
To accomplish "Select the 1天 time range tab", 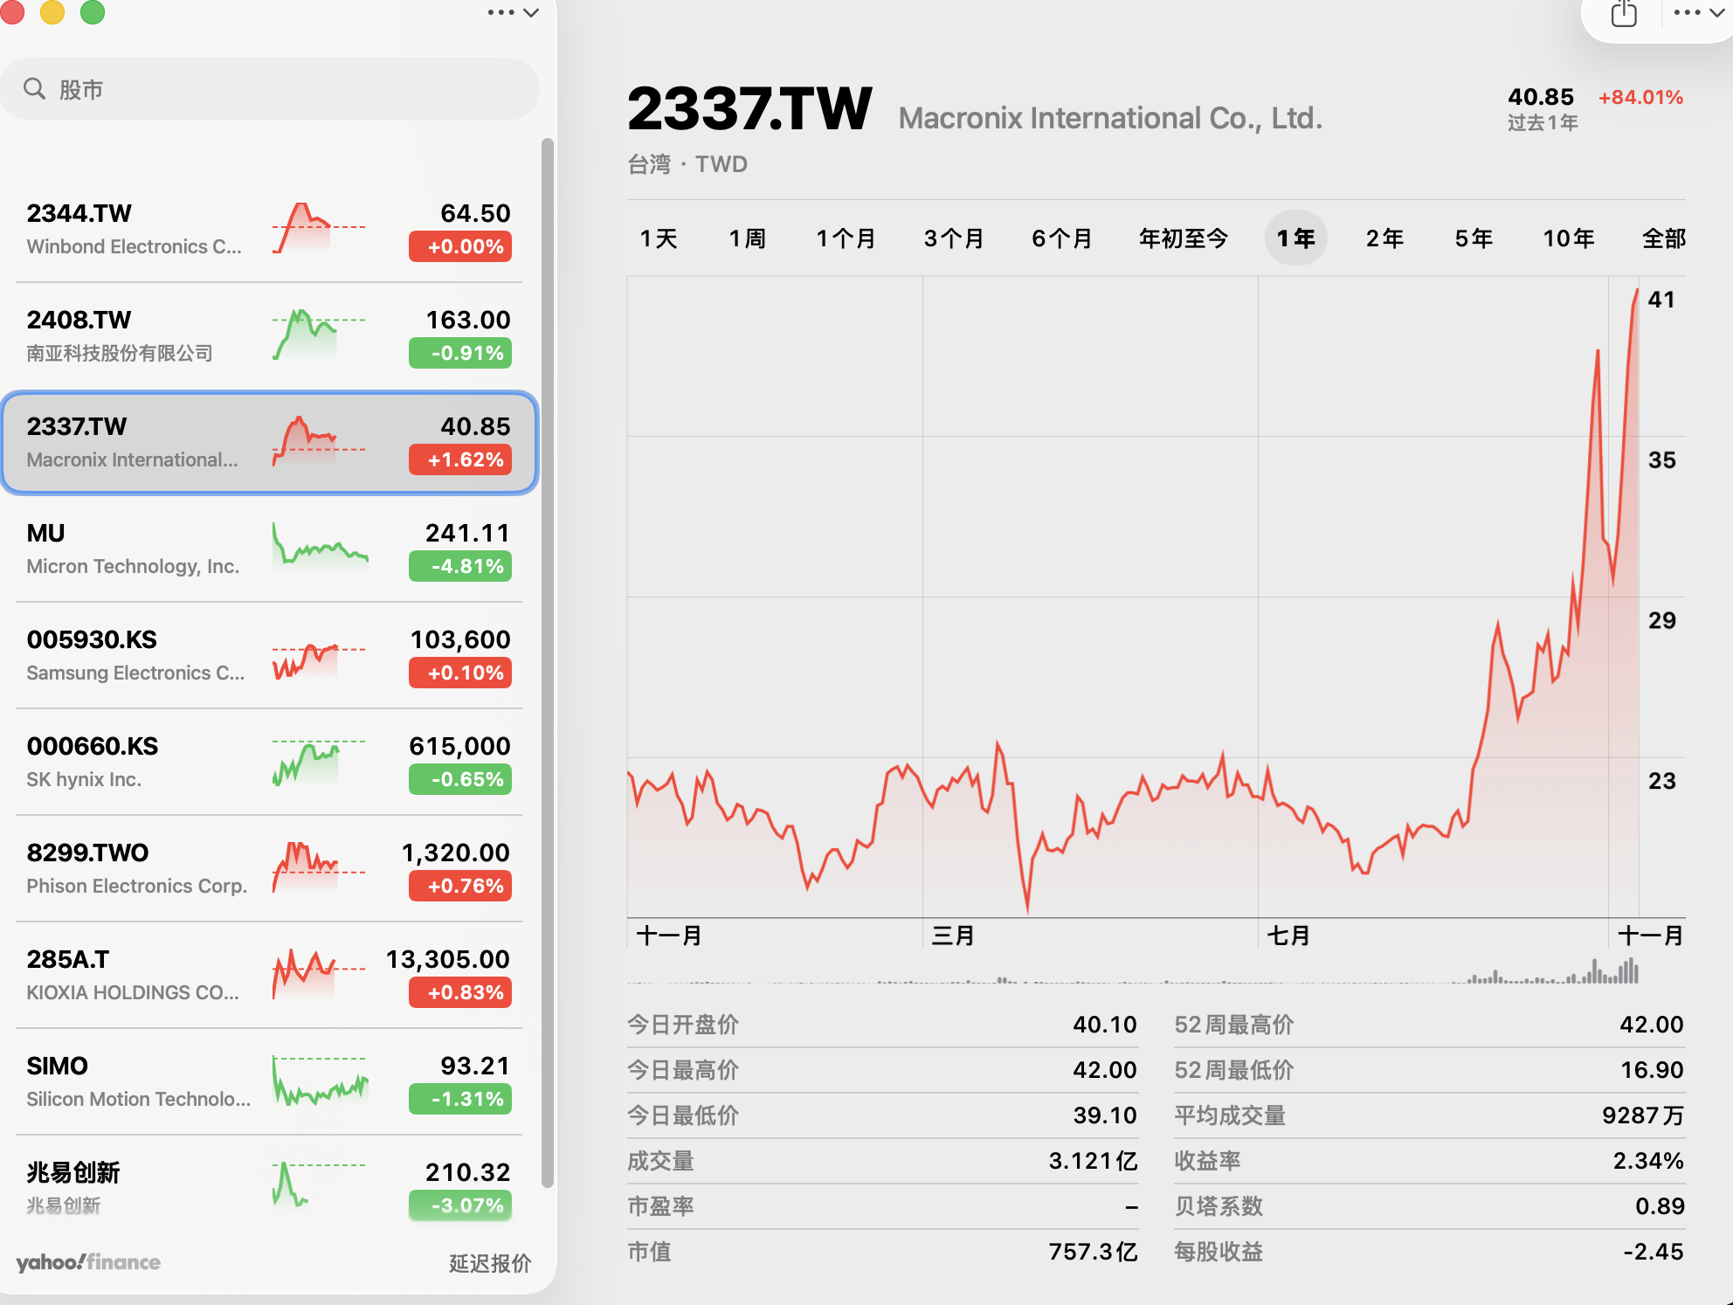I will pyautogui.click(x=659, y=238).
